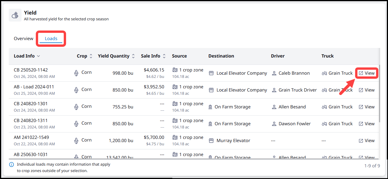Open View for load CB 250520-1142
388x179 pixels.
(x=366, y=73)
